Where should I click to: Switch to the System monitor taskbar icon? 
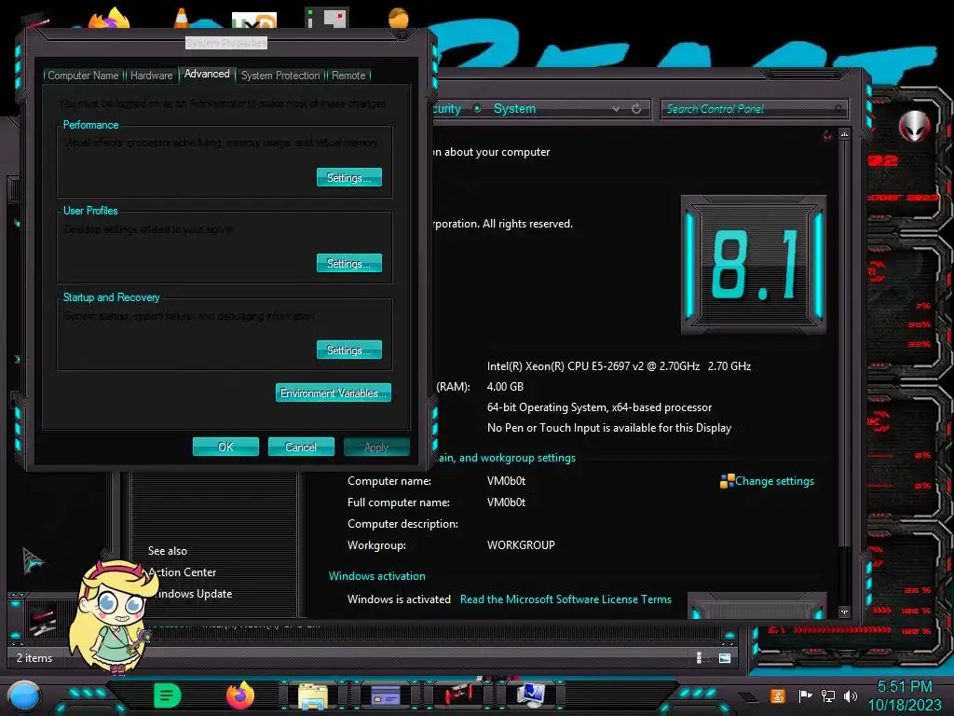pyautogui.click(x=530, y=695)
